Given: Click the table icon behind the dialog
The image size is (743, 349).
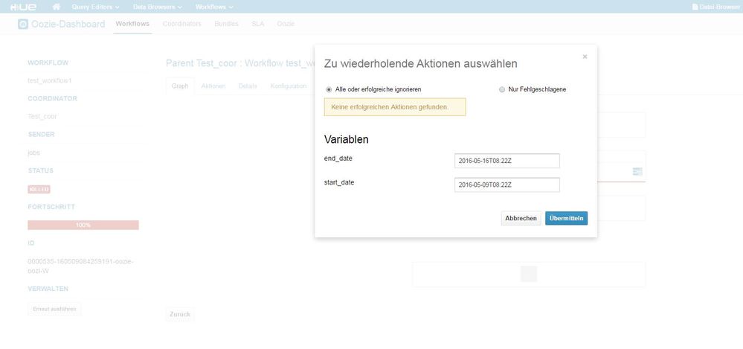Looking at the screenshot, I should 637,171.
